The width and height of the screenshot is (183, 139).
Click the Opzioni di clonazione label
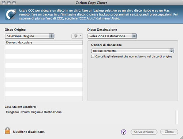pos(107,45)
